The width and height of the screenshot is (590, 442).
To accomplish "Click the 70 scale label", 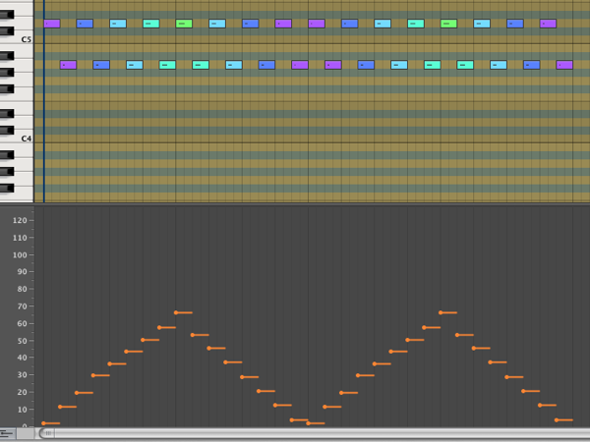I will 23,306.
